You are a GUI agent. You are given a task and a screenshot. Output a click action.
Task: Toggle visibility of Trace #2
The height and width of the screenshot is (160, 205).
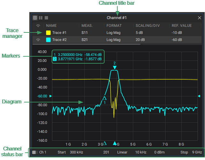click(x=38, y=40)
